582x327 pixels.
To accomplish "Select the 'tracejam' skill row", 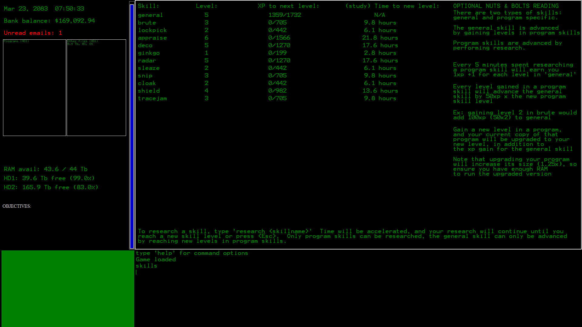I will point(152,98).
